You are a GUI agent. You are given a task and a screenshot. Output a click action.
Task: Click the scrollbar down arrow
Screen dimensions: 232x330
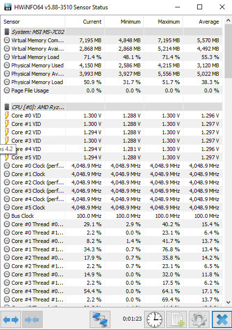point(228,302)
